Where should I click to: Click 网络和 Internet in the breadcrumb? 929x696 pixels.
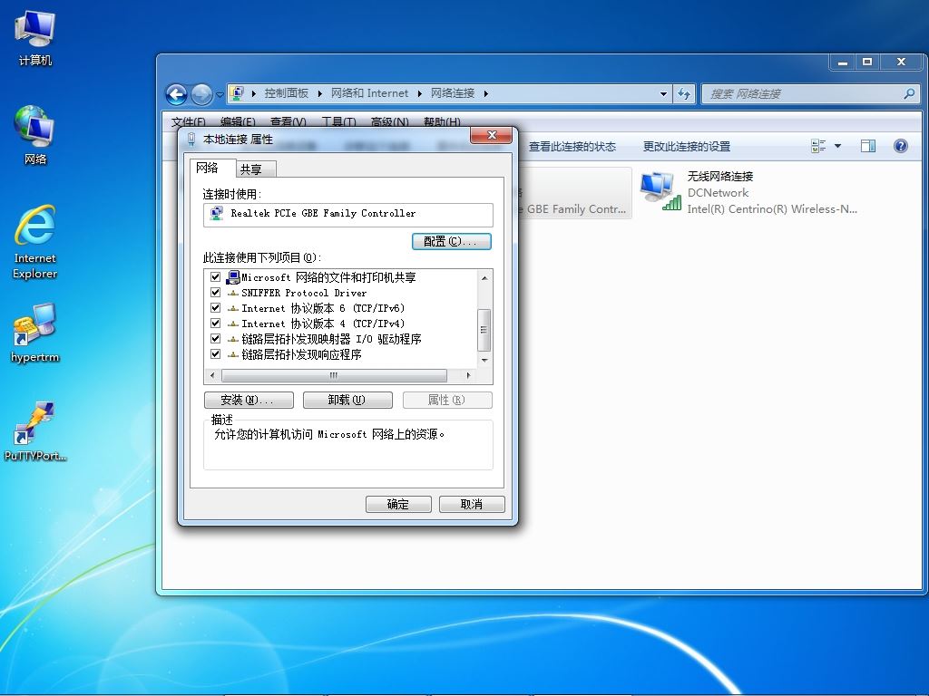pos(370,93)
